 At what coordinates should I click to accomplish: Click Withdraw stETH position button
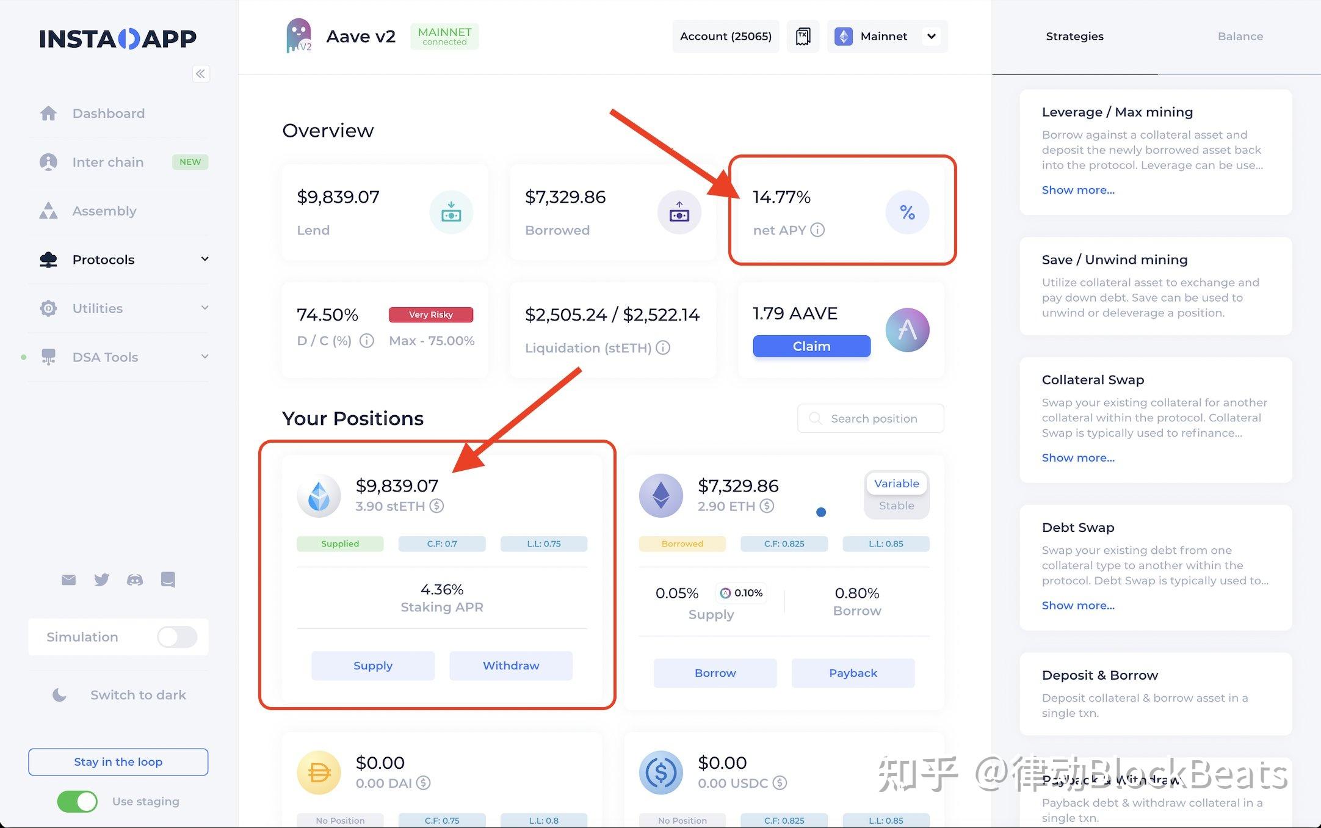pos(511,666)
